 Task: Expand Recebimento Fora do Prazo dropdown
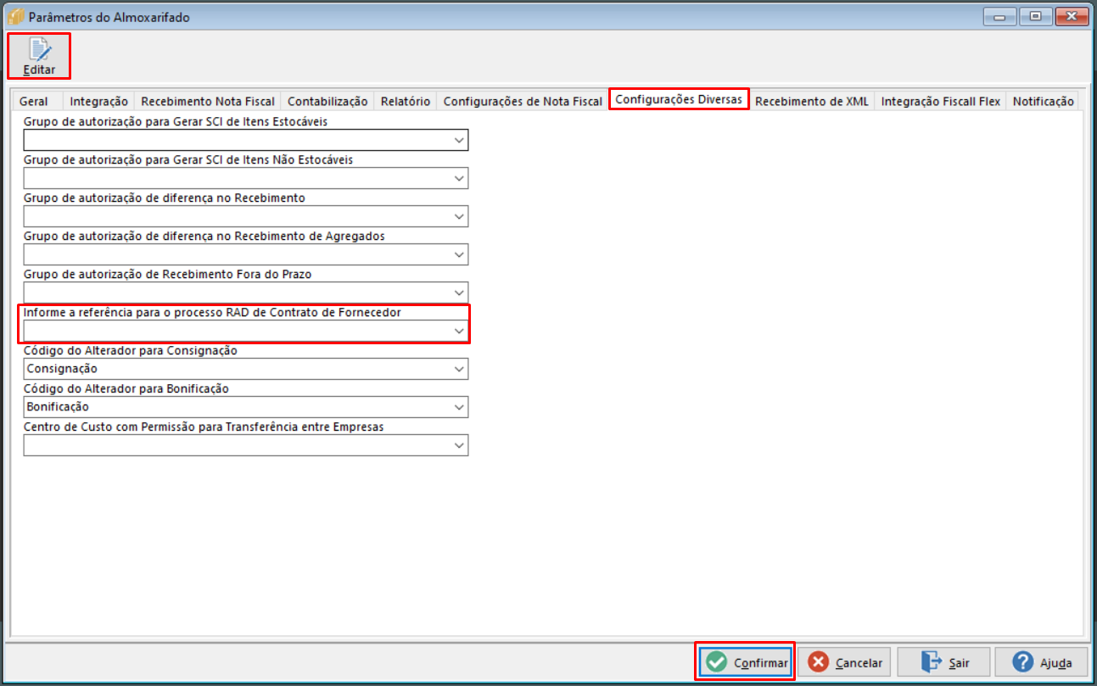[x=459, y=293]
